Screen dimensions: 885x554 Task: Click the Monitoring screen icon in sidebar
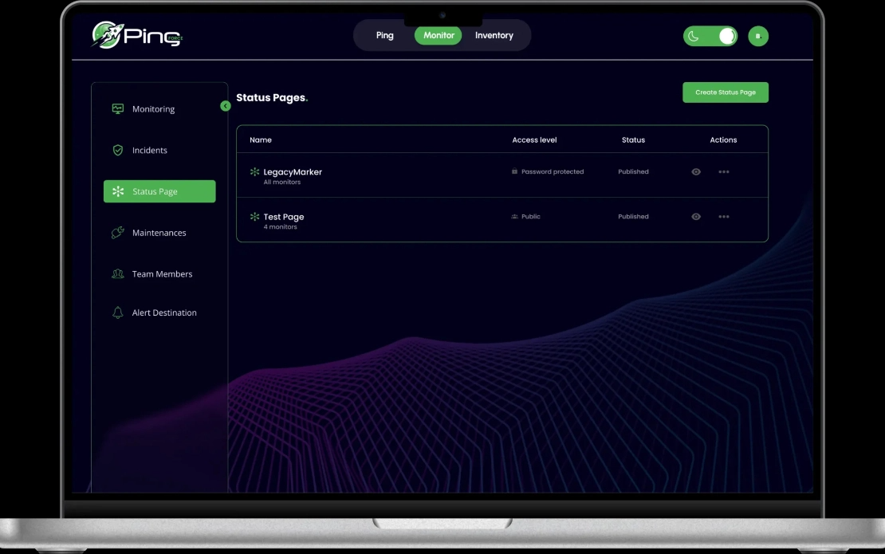117,109
